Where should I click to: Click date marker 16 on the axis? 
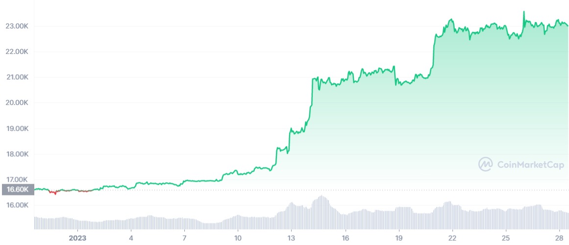coord(346,238)
